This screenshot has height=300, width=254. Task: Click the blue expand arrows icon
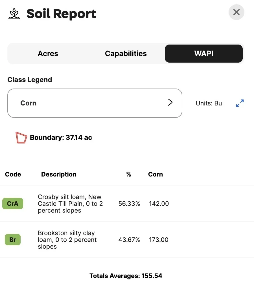(x=240, y=103)
